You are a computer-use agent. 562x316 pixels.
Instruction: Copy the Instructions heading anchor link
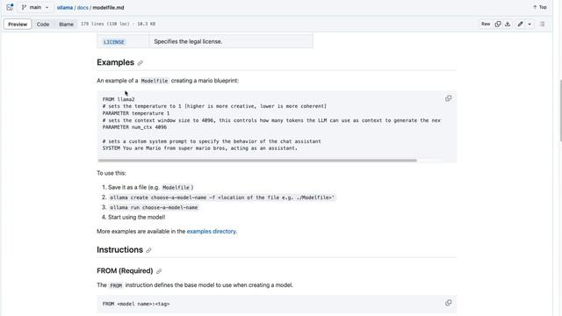point(148,250)
